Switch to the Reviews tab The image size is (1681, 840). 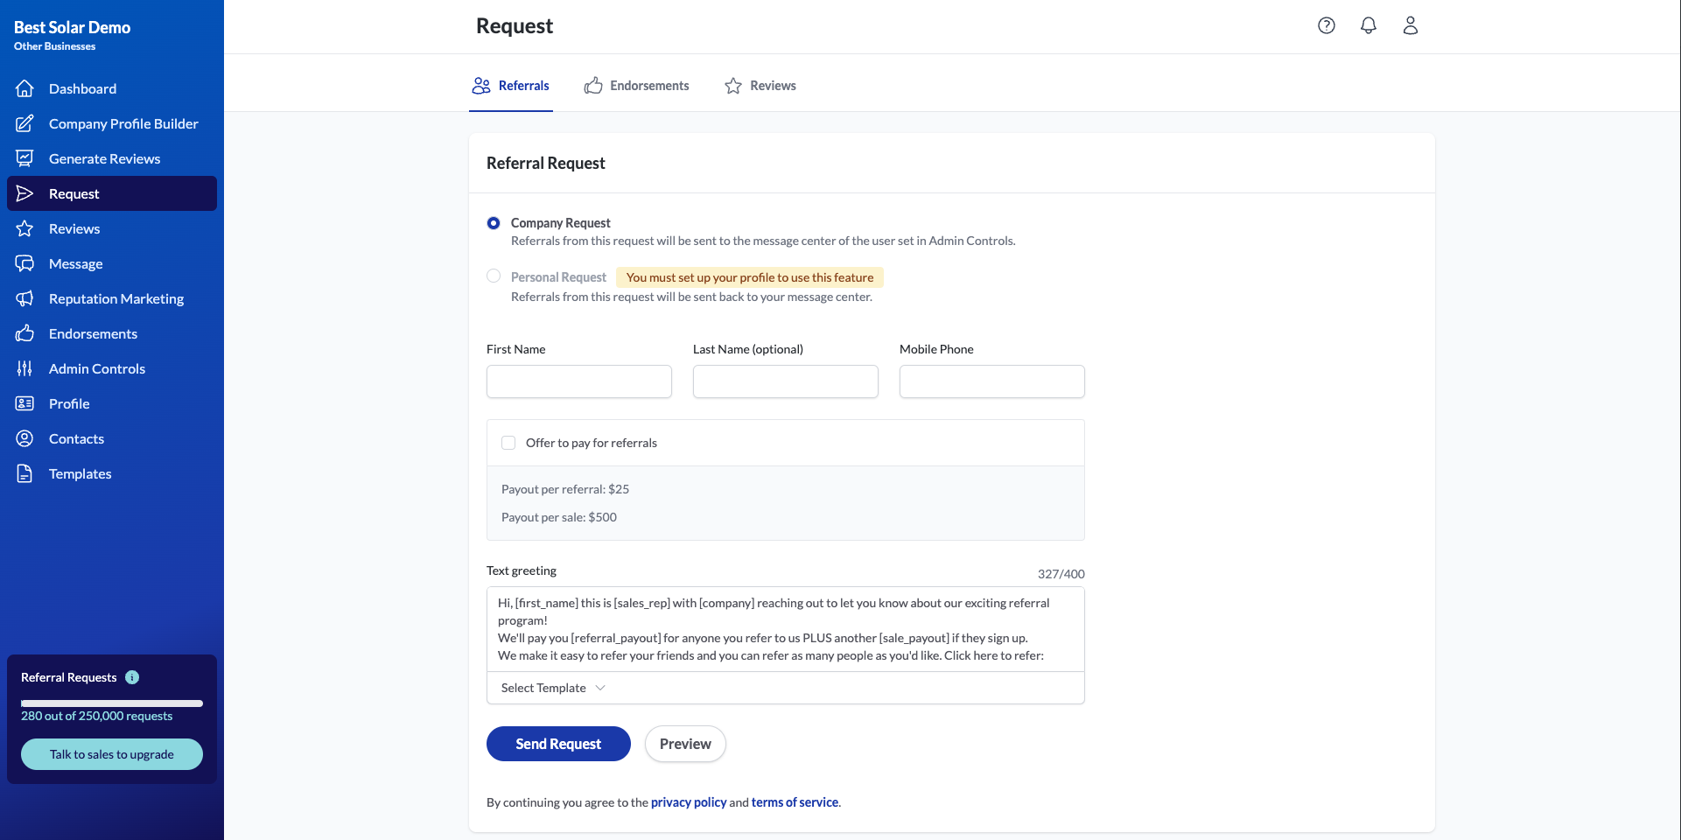click(x=760, y=86)
